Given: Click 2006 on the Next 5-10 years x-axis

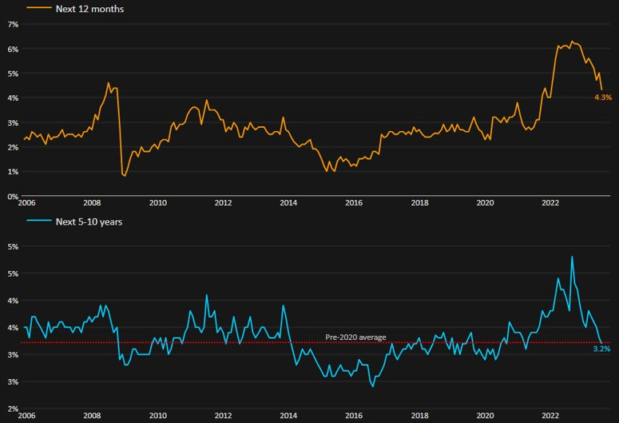Looking at the screenshot, I should (x=26, y=417).
